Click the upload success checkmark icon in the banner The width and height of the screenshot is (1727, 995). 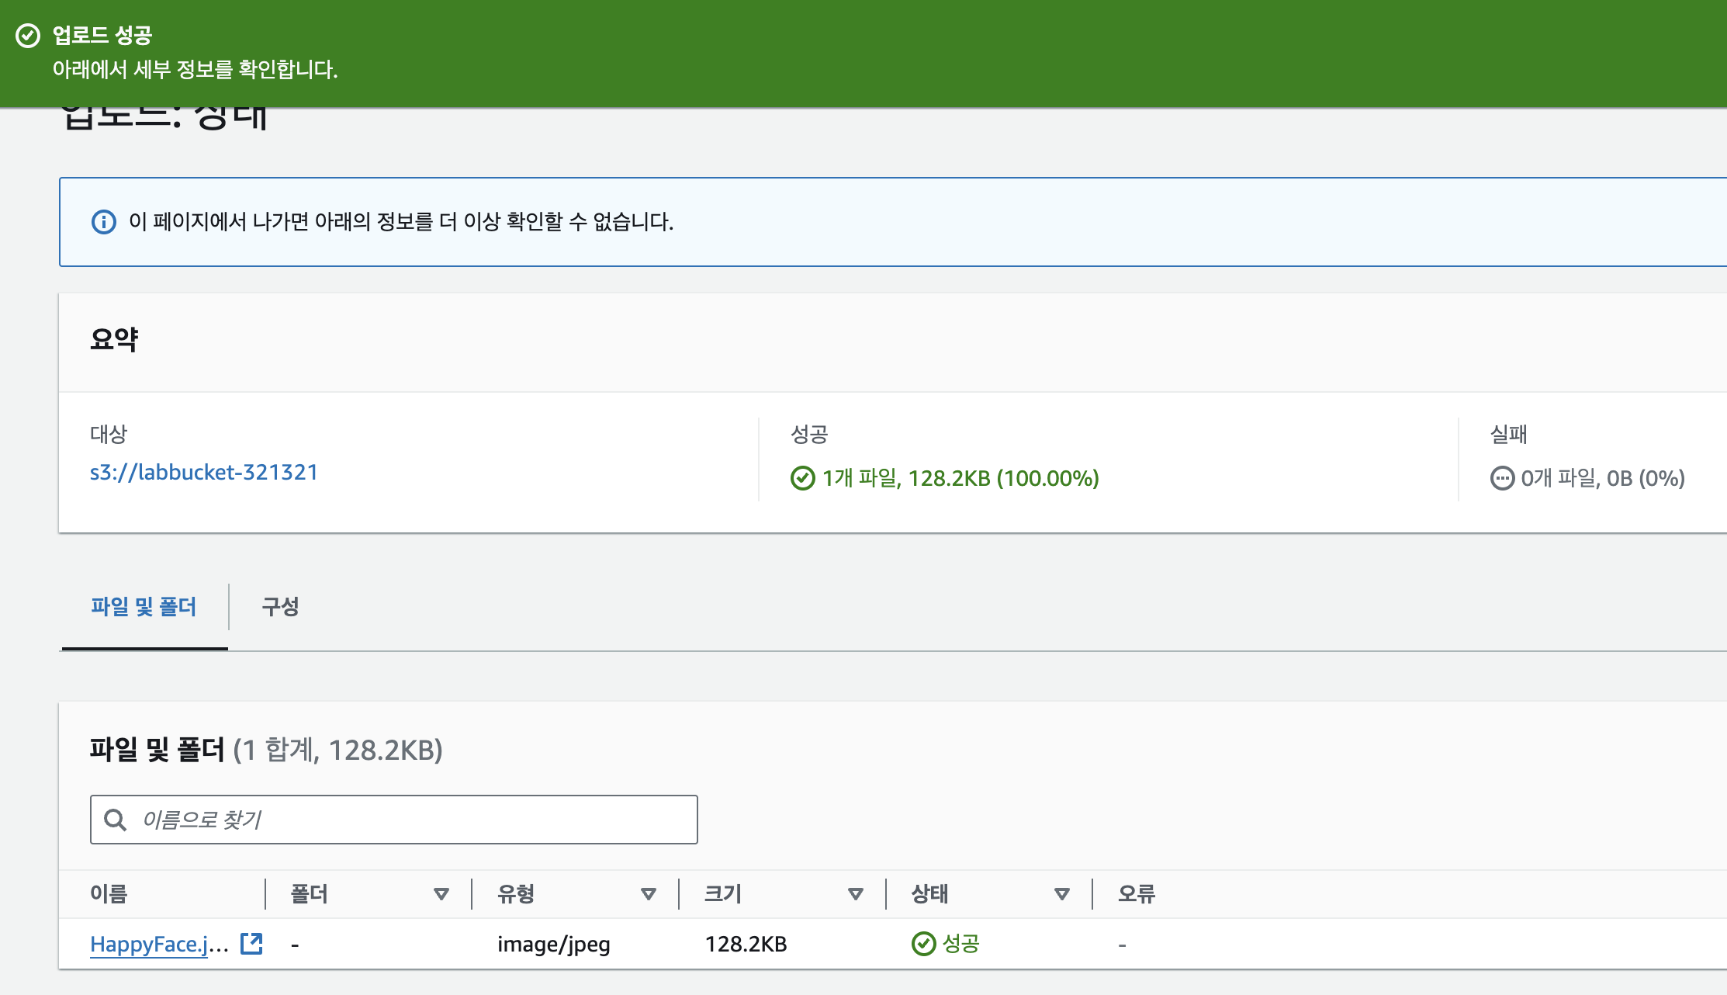tap(28, 36)
